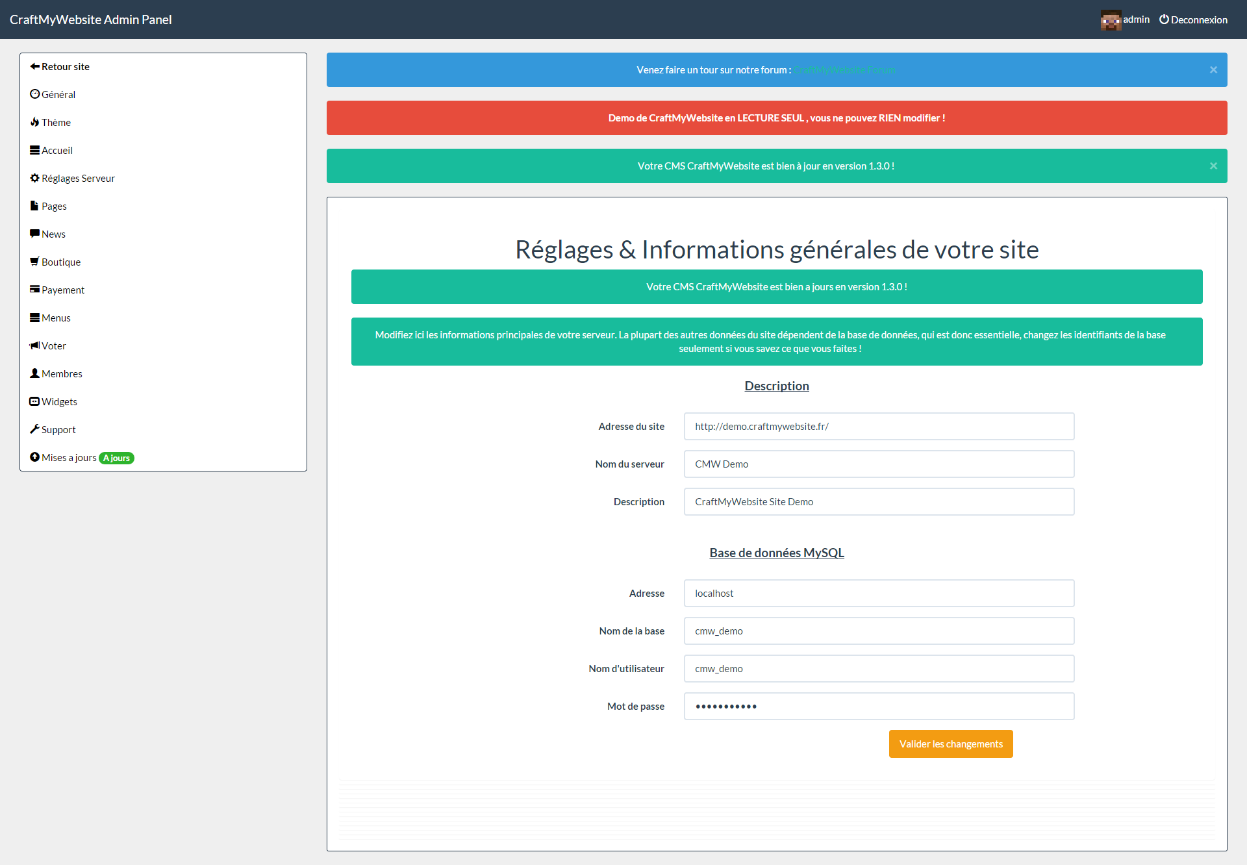Image resolution: width=1247 pixels, height=865 pixels.
Task: Click the admin username link
Action: coord(1137,19)
